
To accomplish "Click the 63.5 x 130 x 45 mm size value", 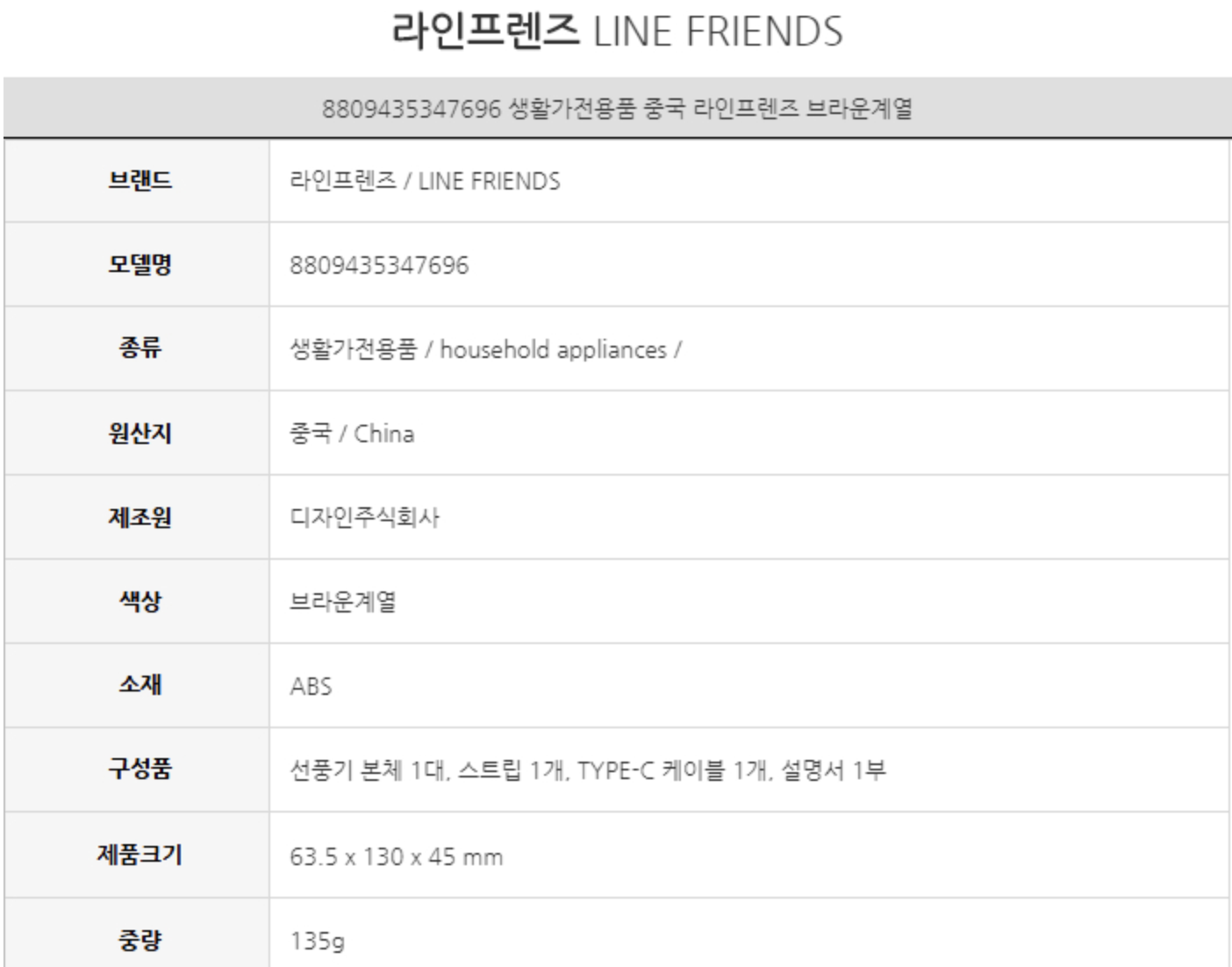I will (x=396, y=856).
